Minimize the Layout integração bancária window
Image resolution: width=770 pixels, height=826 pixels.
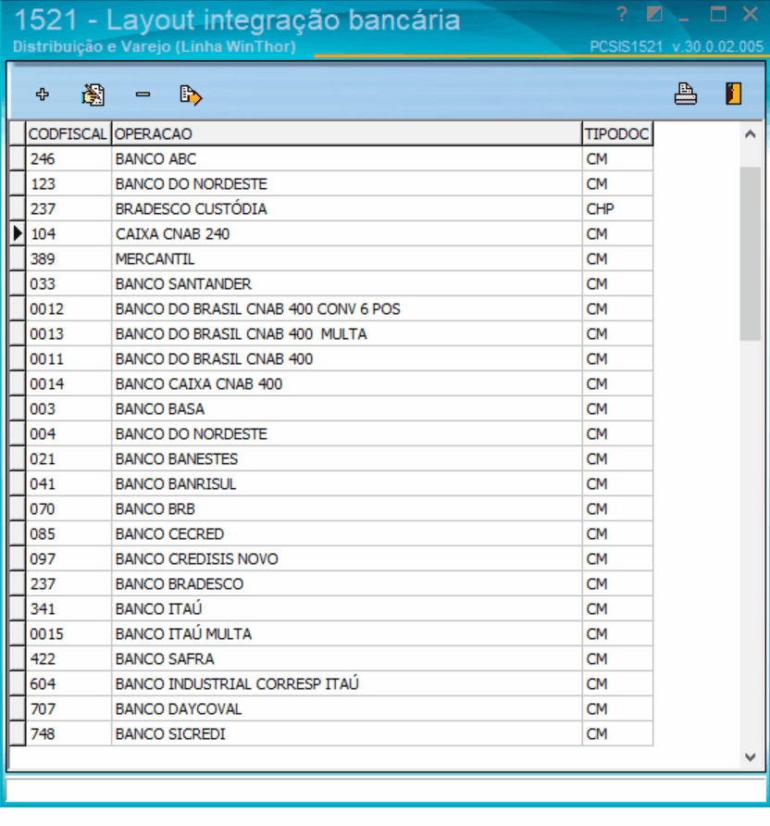684,19
